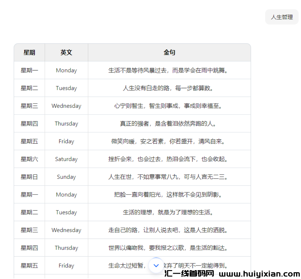The image size is (301, 279).
Task: Select the 英文 column header
Action: point(66,52)
